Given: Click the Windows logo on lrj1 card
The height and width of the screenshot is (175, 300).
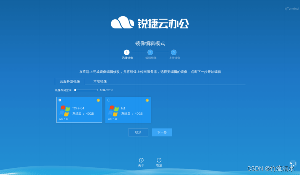Looking at the screenshot, I should point(114,111).
